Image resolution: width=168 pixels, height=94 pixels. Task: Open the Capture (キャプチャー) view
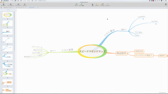click(x=3, y=5)
